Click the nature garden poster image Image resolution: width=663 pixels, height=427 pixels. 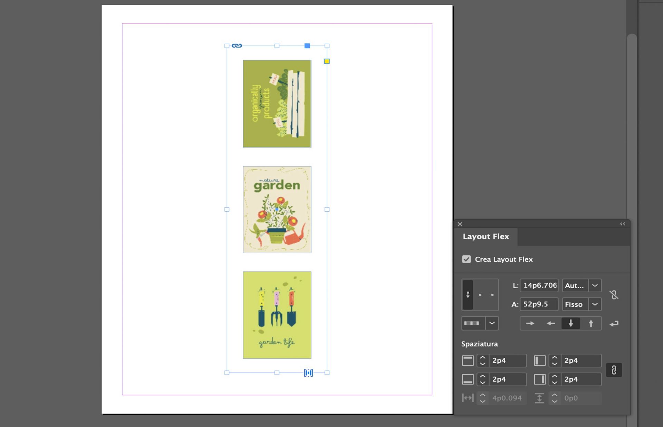(277, 209)
